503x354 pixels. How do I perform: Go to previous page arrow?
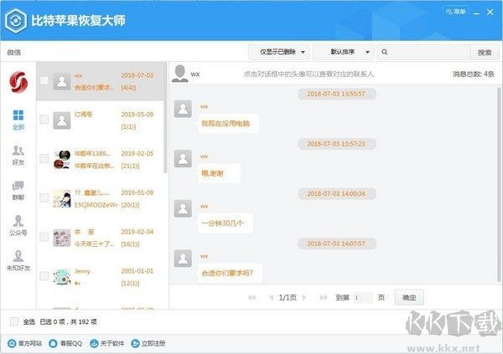click(x=271, y=298)
